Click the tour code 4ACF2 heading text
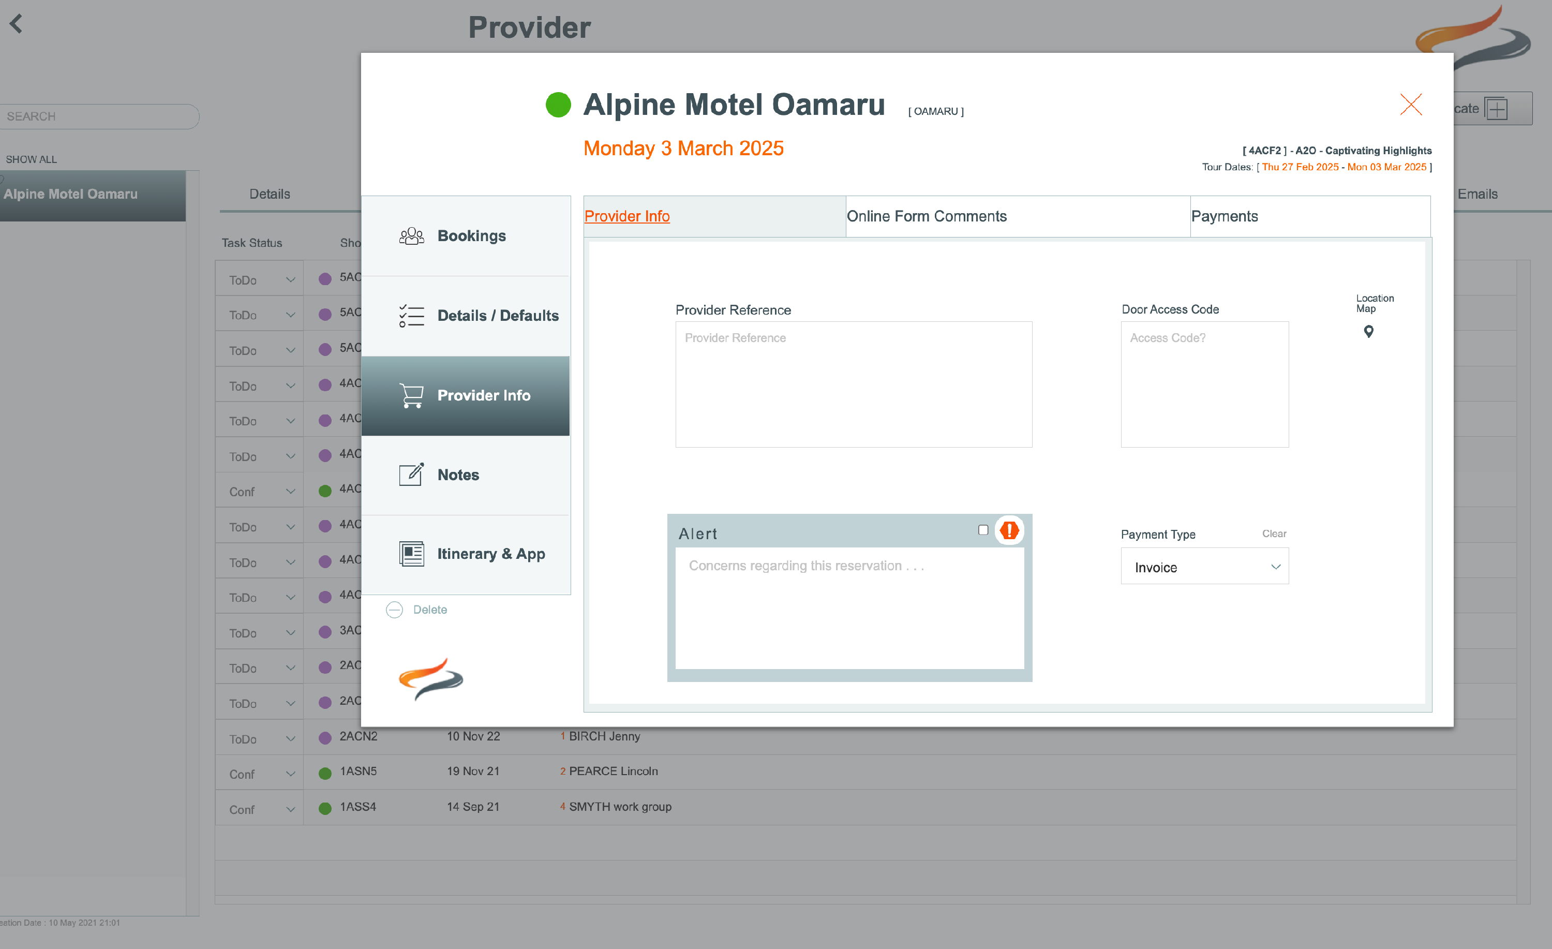Viewport: 1552px width, 949px height. click(x=1264, y=151)
